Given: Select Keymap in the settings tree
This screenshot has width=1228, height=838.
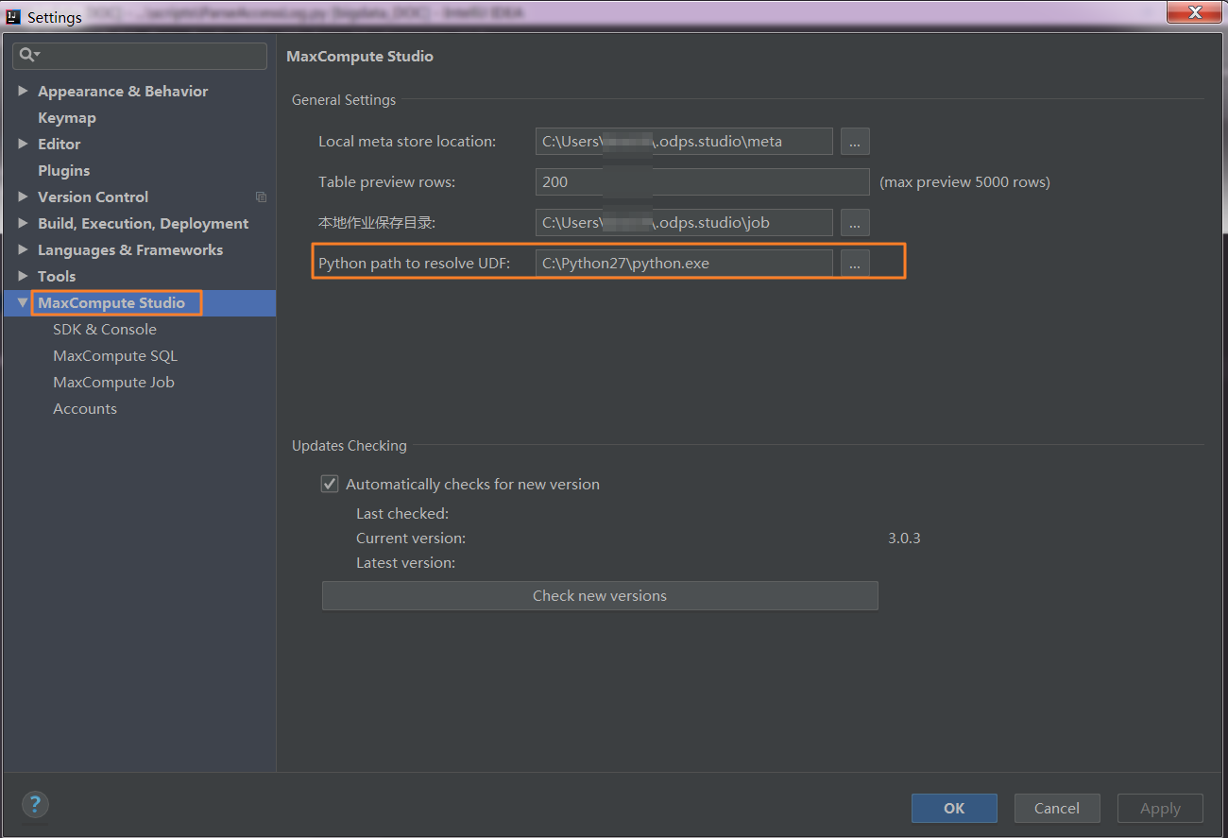Looking at the screenshot, I should tap(67, 117).
